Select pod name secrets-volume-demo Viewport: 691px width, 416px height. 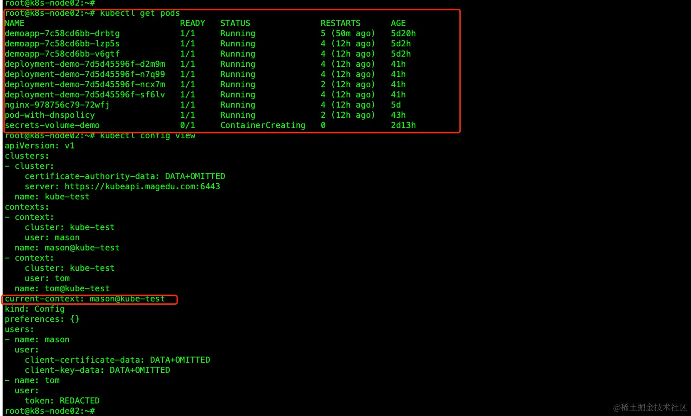pos(52,125)
